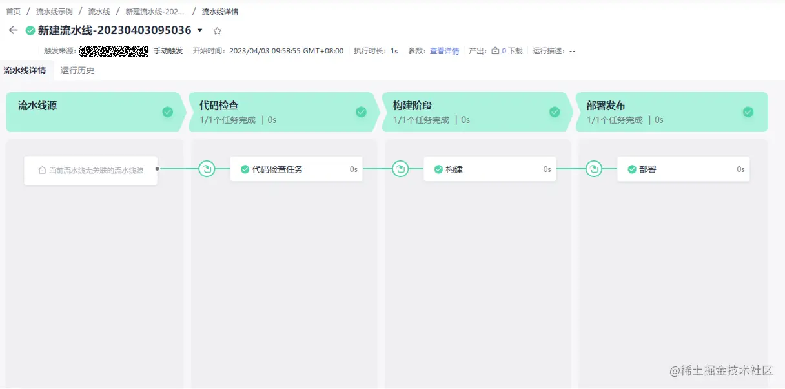Image resolution: width=785 pixels, height=389 pixels.
Task: Click the circular refresh icon before 部署
Action: tap(594, 169)
